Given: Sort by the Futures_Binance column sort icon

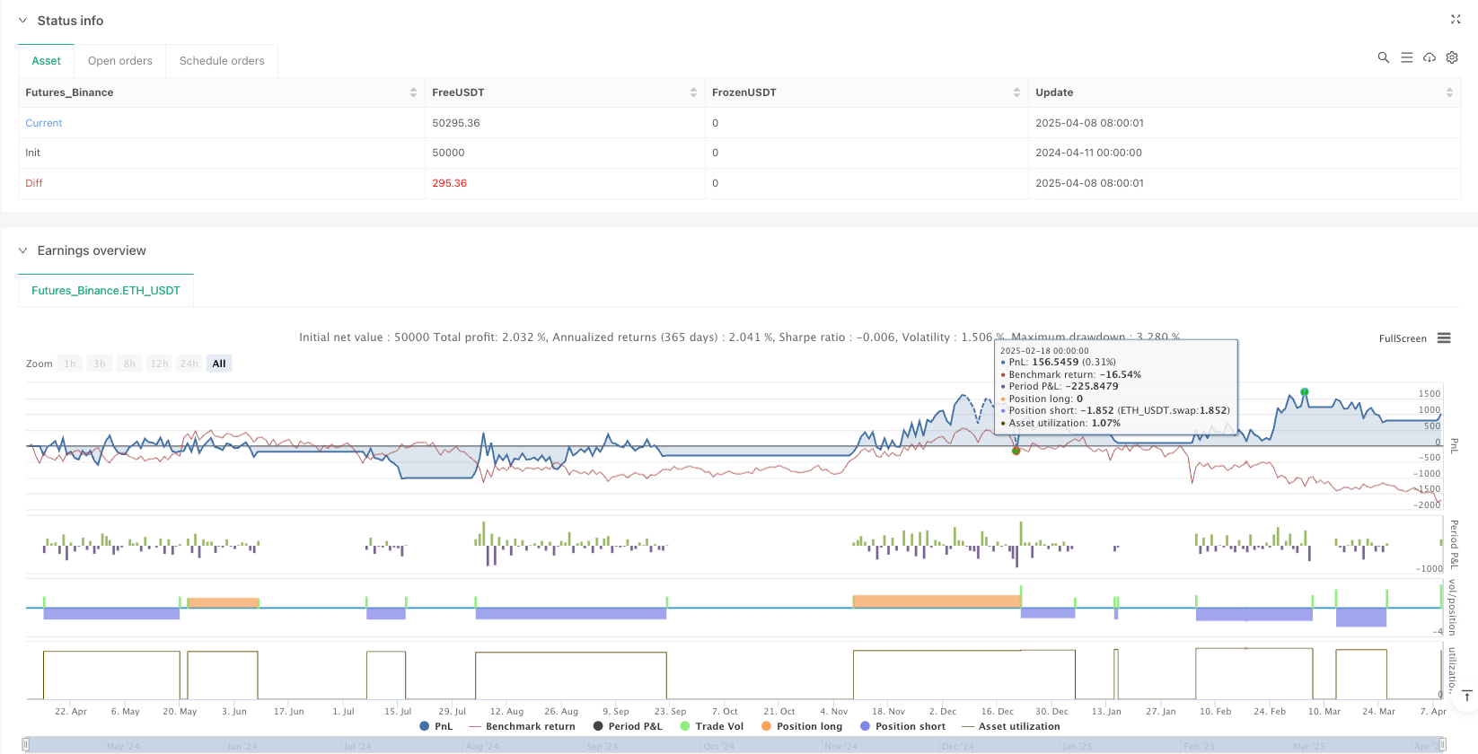Looking at the screenshot, I should pyautogui.click(x=413, y=92).
